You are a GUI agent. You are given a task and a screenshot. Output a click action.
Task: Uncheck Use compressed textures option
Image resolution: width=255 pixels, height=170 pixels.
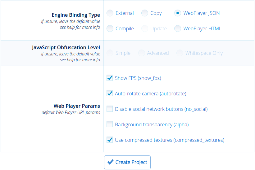point(110,140)
